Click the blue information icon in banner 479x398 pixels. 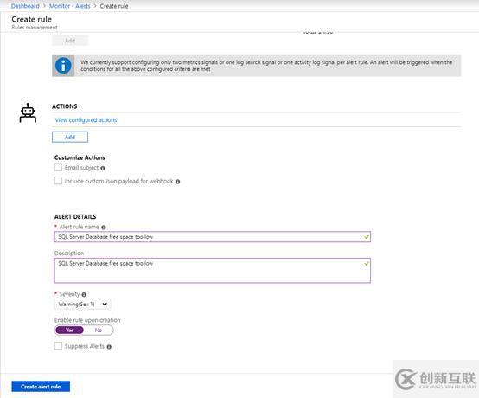(63, 66)
